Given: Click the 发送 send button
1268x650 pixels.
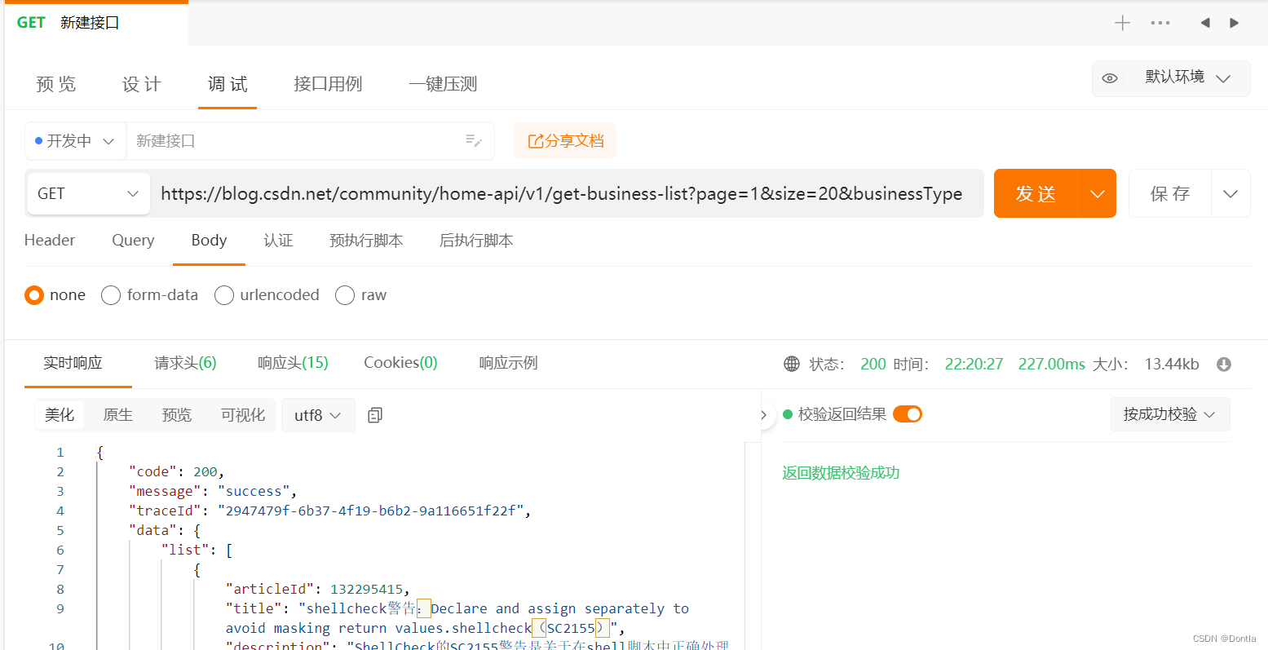Looking at the screenshot, I should click(x=1036, y=193).
